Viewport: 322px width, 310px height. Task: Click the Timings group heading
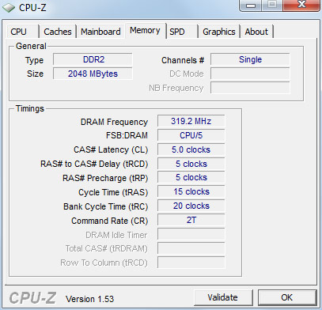coord(30,108)
